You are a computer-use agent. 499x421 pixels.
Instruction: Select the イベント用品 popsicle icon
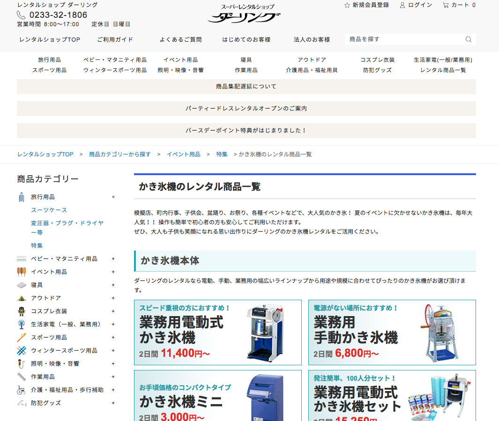21,272
